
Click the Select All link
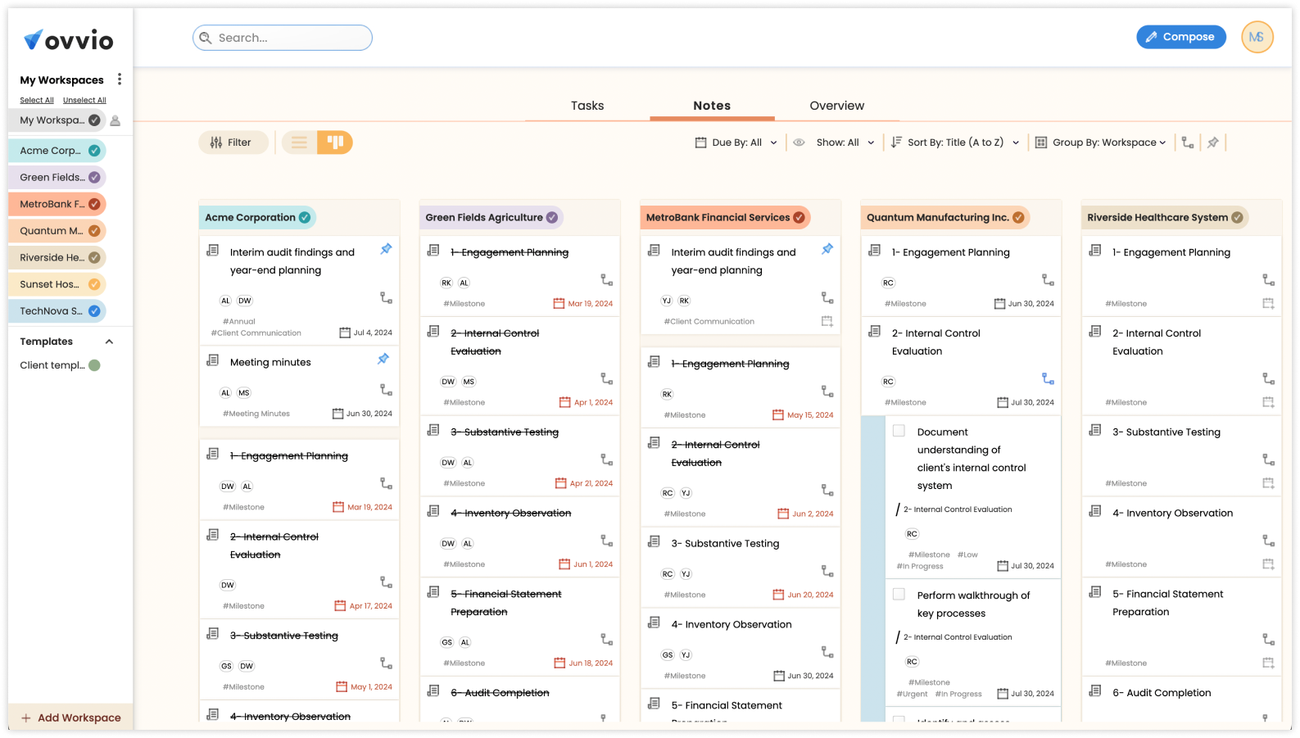point(37,100)
